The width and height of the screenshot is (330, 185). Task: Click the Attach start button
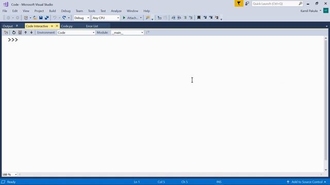[130, 18]
